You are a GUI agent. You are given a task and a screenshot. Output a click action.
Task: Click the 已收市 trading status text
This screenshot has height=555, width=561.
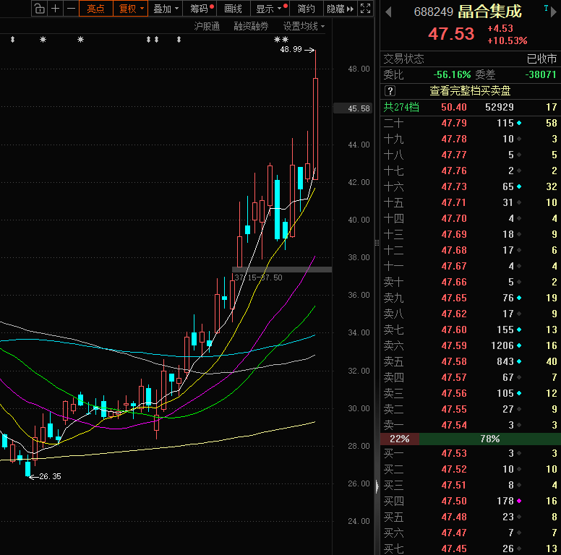pos(541,59)
